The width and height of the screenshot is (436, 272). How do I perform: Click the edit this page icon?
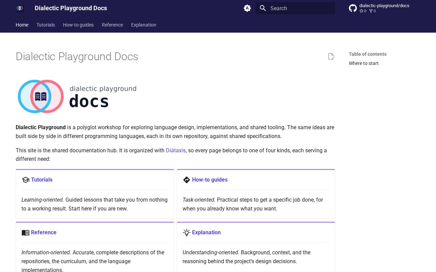(x=331, y=57)
